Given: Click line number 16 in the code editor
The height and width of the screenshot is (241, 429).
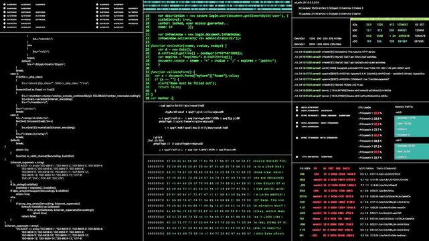Looking at the screenshot, I should pyautogui.click(x=147, y=16).
